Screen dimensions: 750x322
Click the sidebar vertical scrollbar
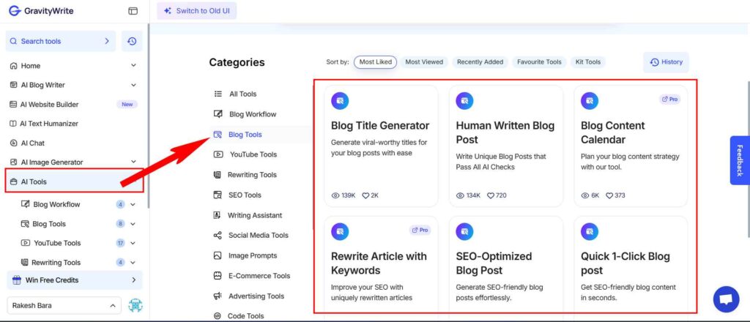[149, 115]
